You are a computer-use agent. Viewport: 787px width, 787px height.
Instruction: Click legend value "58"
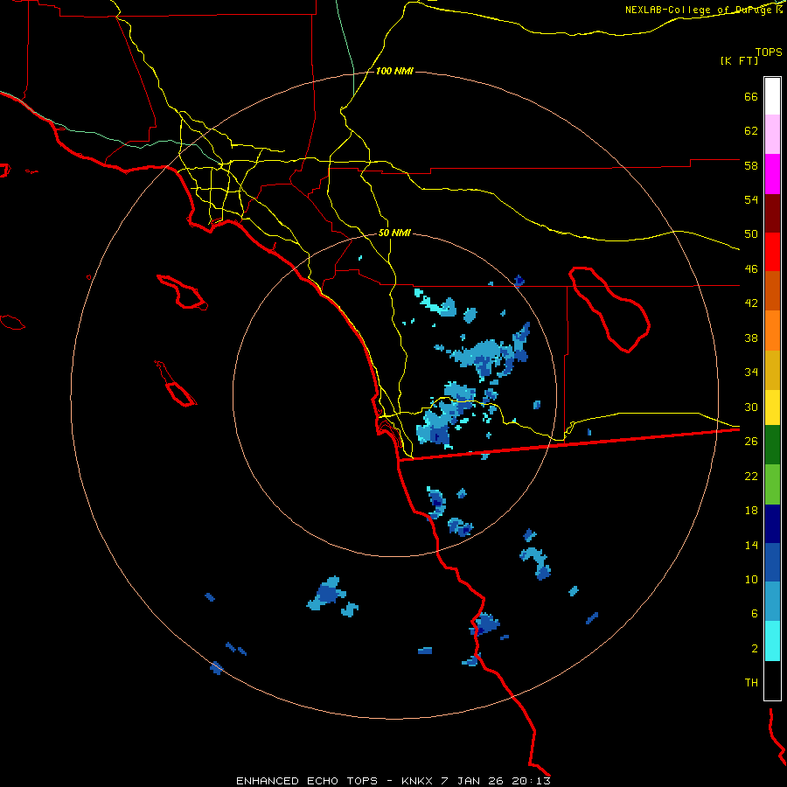(751, 165)
